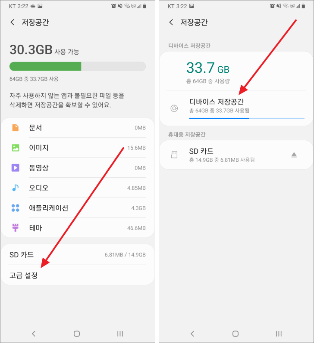Tap Android home button on left phone
Screen dimensions: 314x343
coord(77,334)
